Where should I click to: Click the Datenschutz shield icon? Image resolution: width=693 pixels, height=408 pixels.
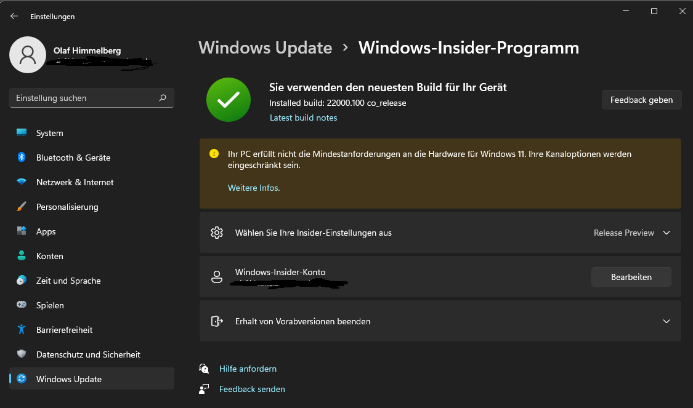pos(21,354)
